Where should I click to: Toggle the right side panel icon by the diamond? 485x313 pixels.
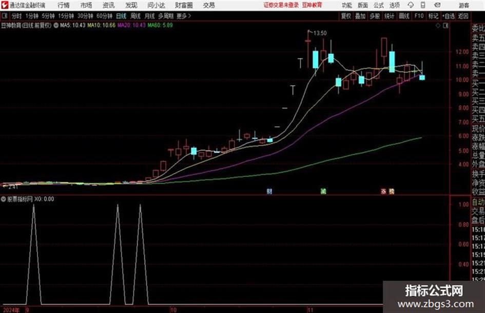[x=445, y=26]
